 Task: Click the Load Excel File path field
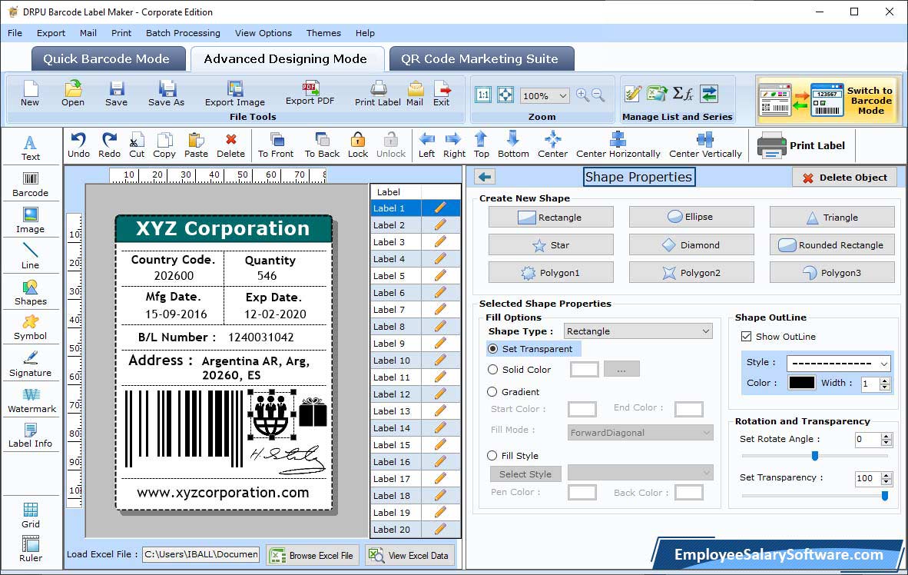tap(200, 554)
